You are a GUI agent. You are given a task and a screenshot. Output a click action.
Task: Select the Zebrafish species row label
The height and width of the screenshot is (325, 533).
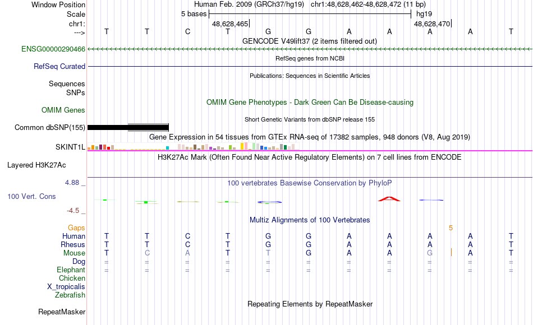(x=70, y=295)
